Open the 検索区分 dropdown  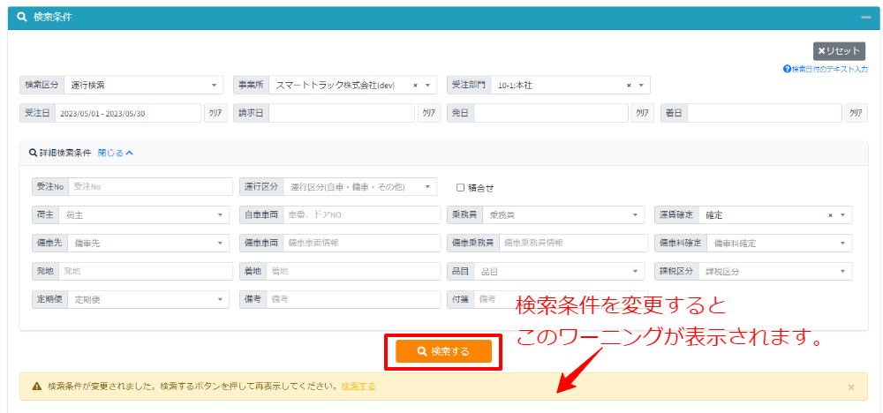pyautogui.click(x=145, y=86)
